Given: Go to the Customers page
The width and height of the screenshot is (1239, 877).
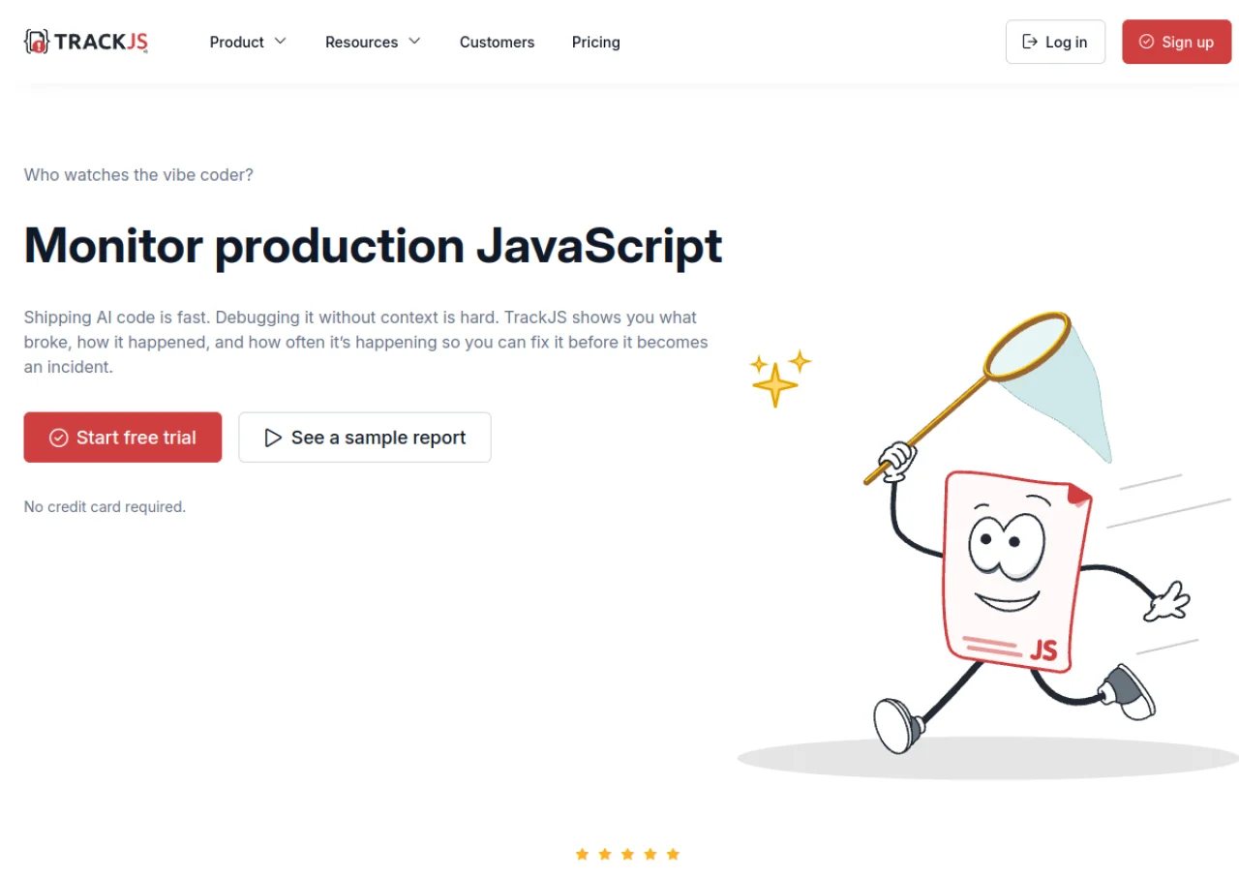Looking at the screenshot, I should [x=497, y=42].
